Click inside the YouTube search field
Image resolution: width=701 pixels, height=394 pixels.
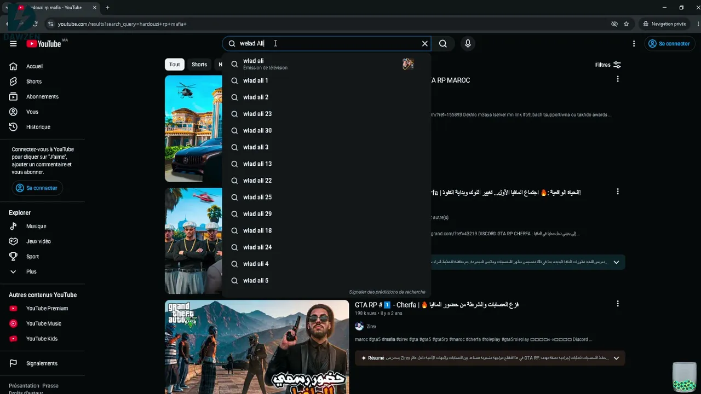326,44
